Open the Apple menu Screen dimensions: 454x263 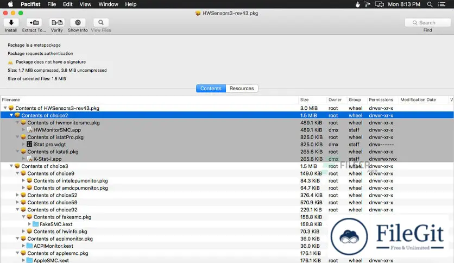pyautogui.click(x=10, y=4)
